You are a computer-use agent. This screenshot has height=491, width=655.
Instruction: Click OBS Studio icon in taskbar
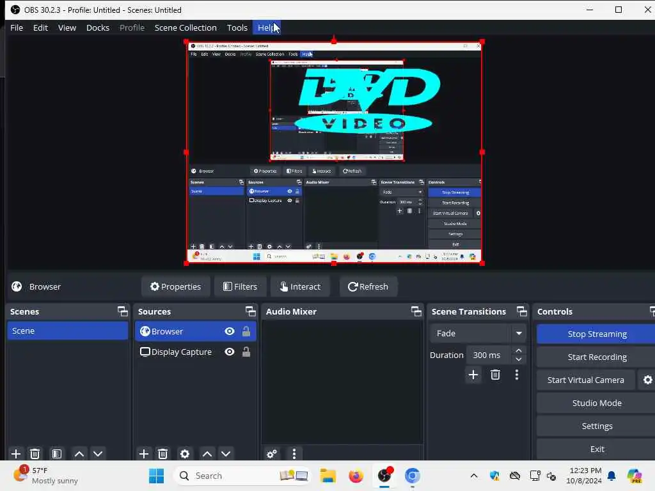(384, 476)
